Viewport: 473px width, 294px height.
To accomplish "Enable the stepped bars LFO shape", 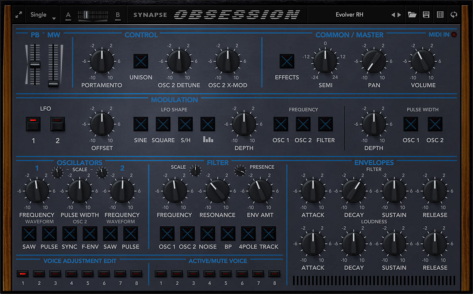I will [208, 124].
